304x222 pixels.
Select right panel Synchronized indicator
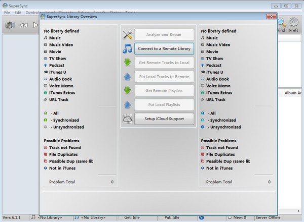click(202, 120)
